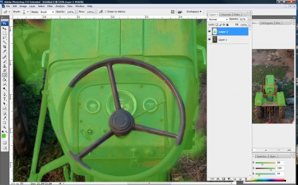Hide Layer 2 with its eye icon
Screen dimensions: 298x185
pos(210,32)
